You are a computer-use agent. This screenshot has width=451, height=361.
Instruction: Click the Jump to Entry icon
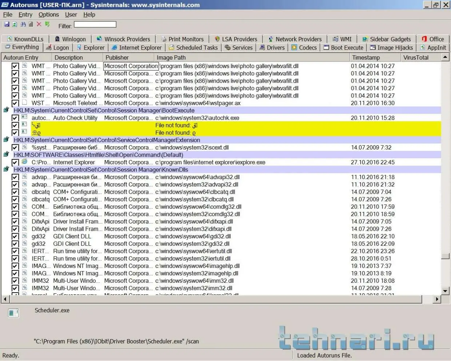point(47,24)
